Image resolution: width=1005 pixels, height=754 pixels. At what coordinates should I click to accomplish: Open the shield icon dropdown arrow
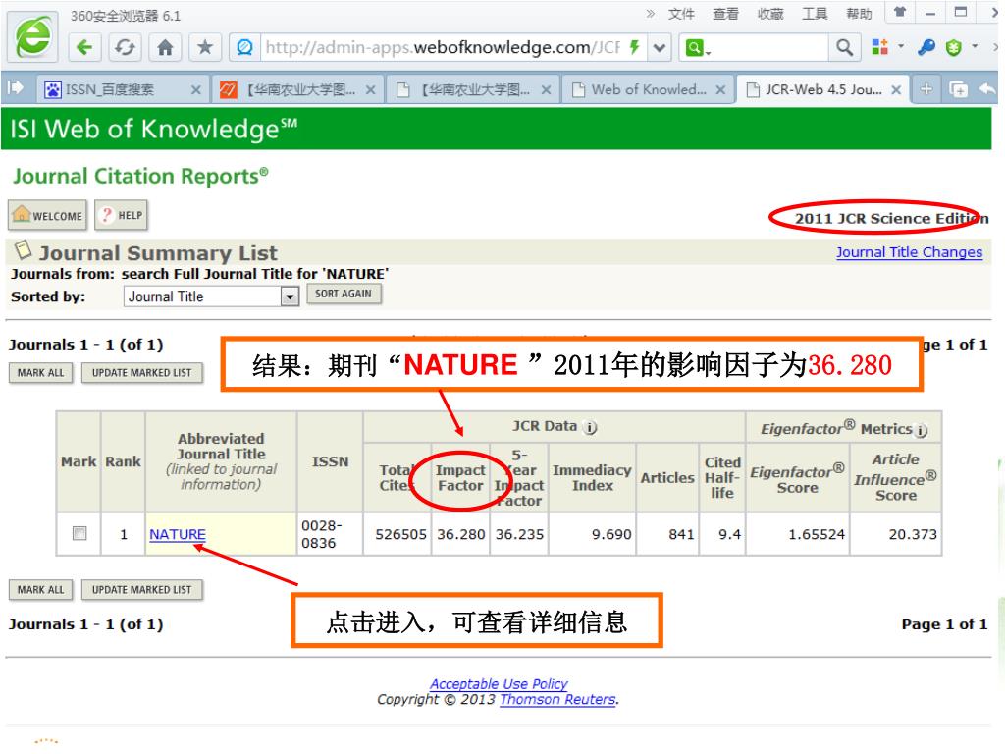click(x=975, y=46)
